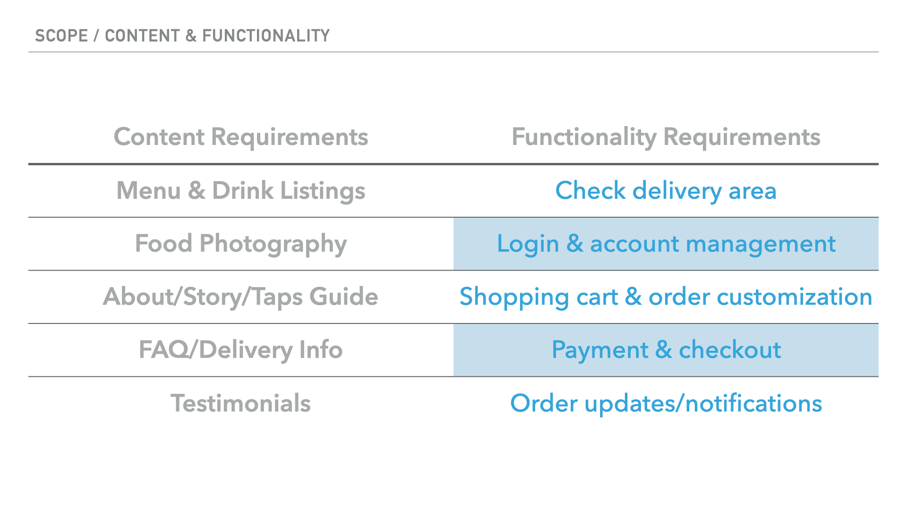Click the word "Listings" in the first row
This screenshot has height=510, width=907.
pyautogui.click(x=323, y=191)
